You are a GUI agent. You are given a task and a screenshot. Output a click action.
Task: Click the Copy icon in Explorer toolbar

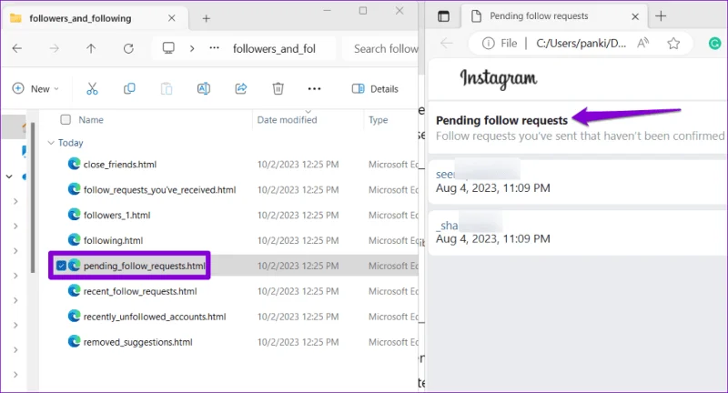[x=129, y=88]
